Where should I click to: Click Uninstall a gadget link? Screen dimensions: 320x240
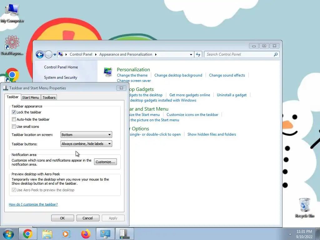pos(232,95)
